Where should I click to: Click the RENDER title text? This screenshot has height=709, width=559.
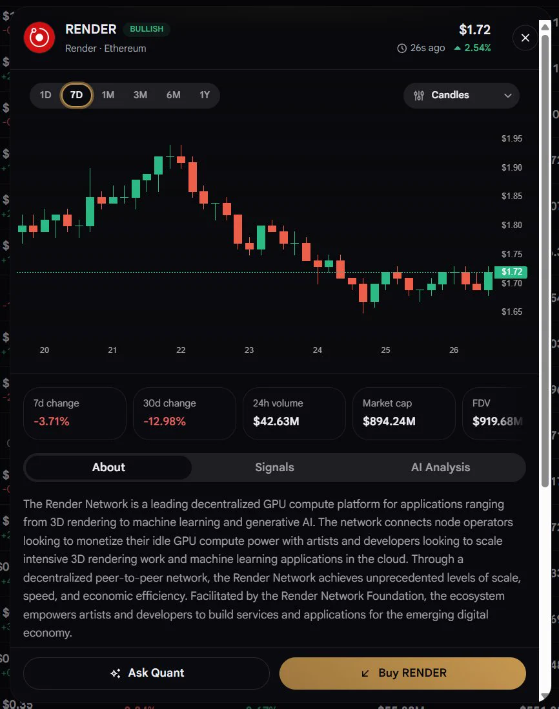(x=91, y=29)
